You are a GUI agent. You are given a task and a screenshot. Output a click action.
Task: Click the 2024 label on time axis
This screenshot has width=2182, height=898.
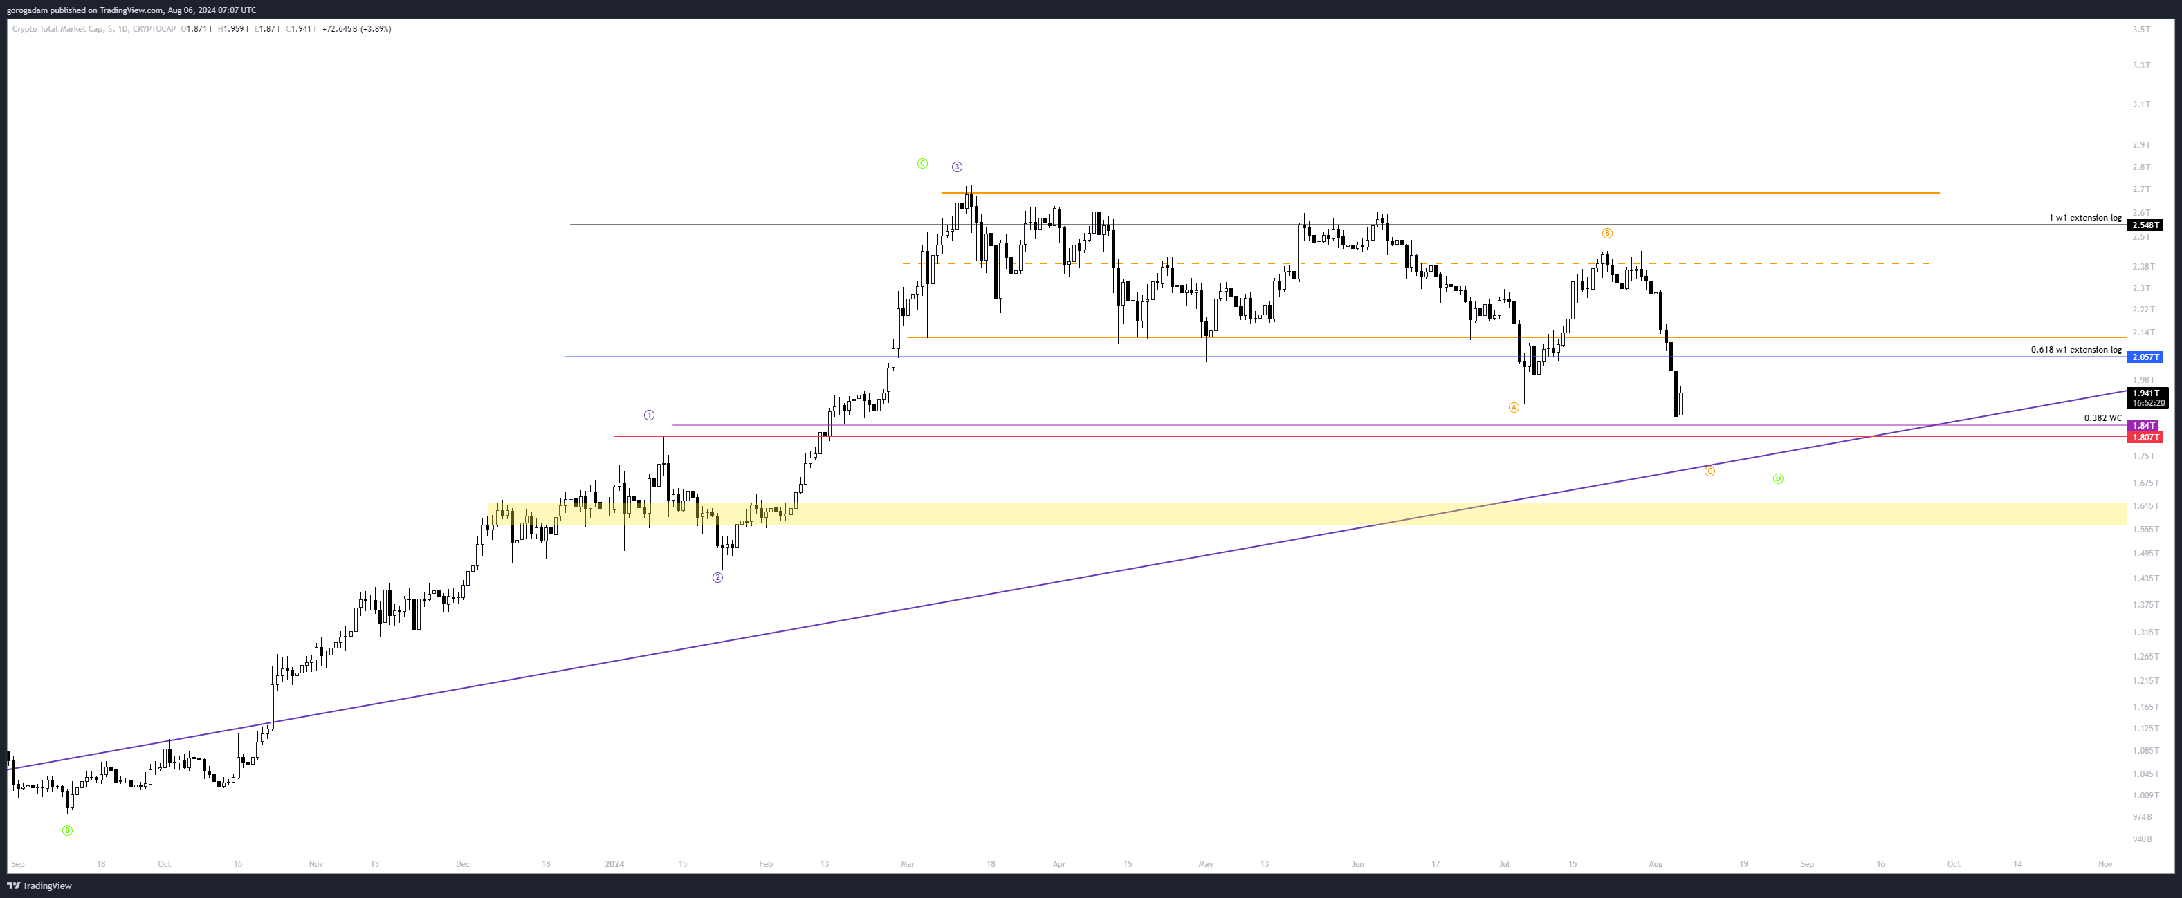614,864
